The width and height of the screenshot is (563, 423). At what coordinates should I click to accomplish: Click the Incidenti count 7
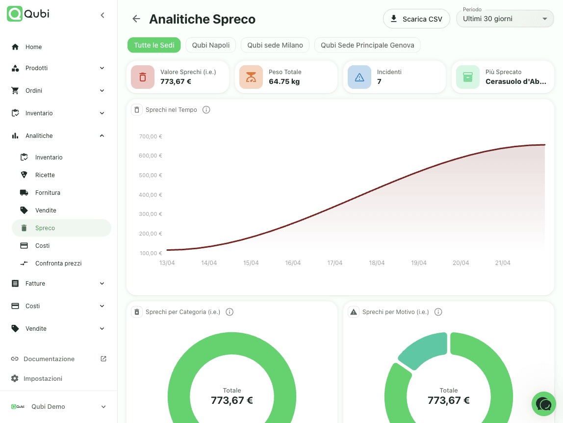[x=379, y=81]
